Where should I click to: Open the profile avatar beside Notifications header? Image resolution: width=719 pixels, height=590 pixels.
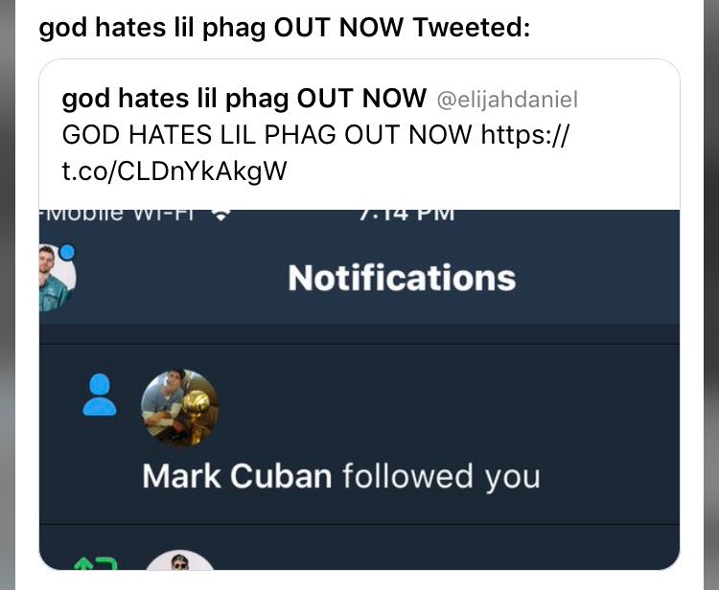[x=57, y=278]
